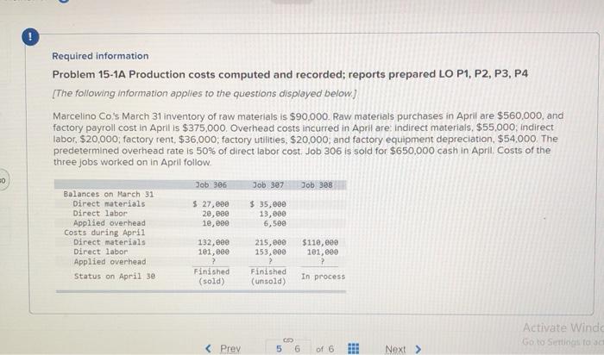Click the Job 308 column header
The width and height of the screenshot is (604, 355).
317,185
